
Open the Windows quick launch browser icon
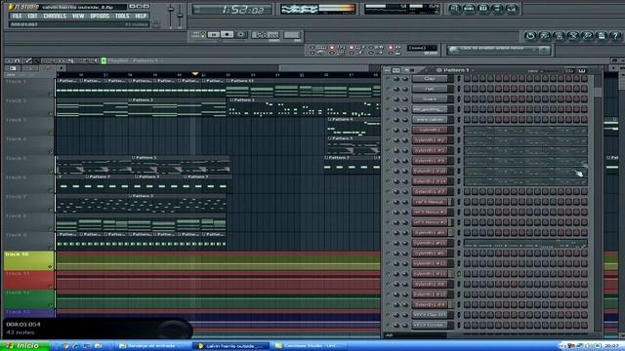point(75,346)
